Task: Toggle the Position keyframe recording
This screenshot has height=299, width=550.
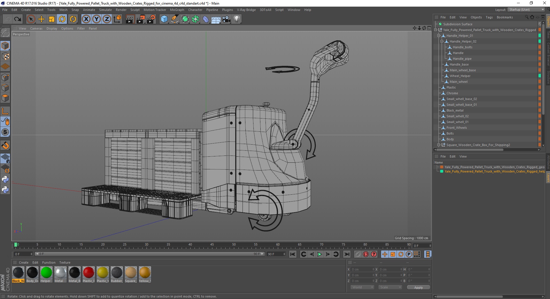Action: (384, 254)
